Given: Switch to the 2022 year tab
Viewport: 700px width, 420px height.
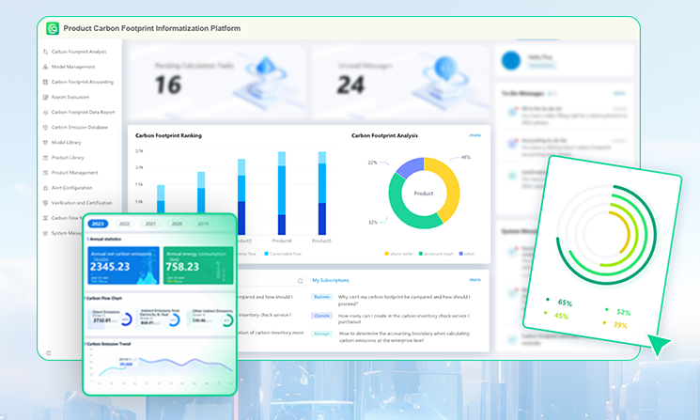Looking at the screenshot, I should [124, 224].
